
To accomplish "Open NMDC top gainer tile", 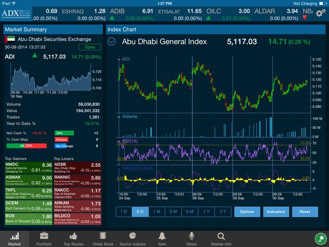I will pyautogui.click(x=29, y=168).
